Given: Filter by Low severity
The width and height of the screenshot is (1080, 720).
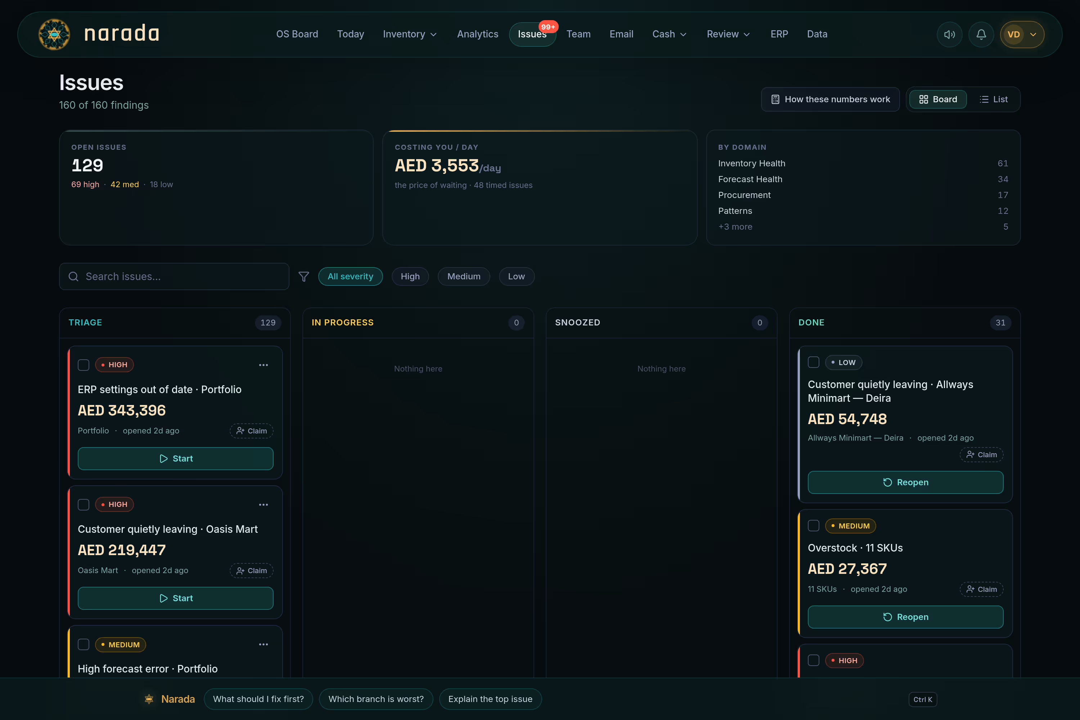Looking at the screenshot, I should [517, 276].
